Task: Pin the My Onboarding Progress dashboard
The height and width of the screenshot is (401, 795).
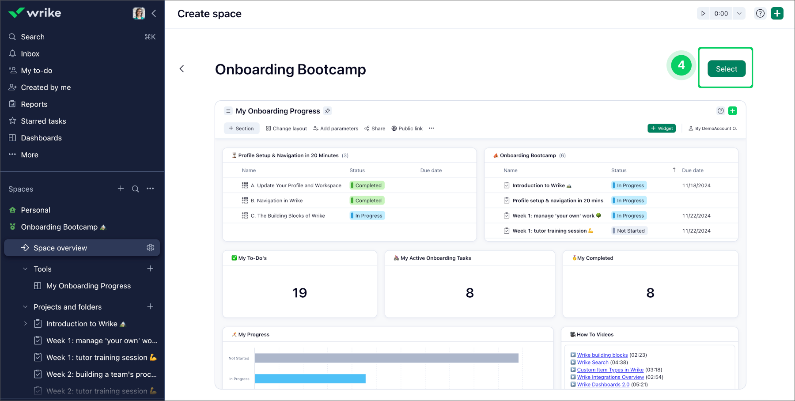Action: [x=328, y=111]
